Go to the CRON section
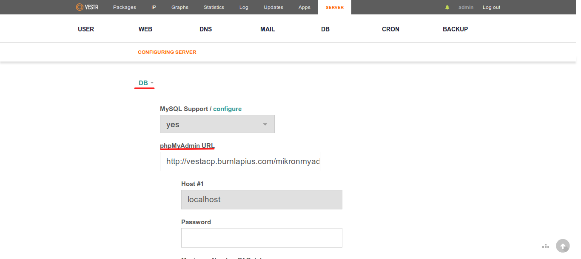 pos(390,29)
